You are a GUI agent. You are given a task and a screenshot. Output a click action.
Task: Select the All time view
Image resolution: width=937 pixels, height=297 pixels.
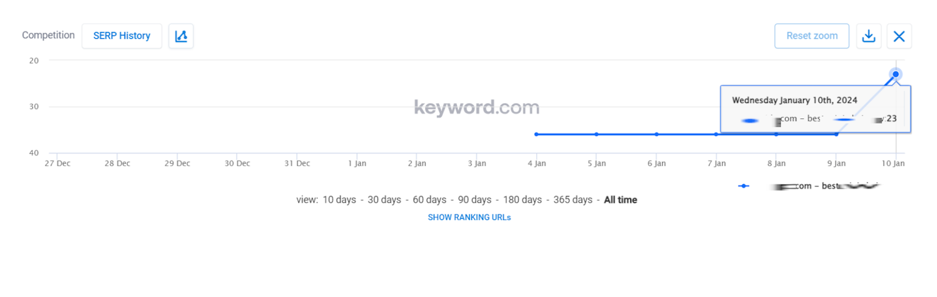tap(620, 200)
